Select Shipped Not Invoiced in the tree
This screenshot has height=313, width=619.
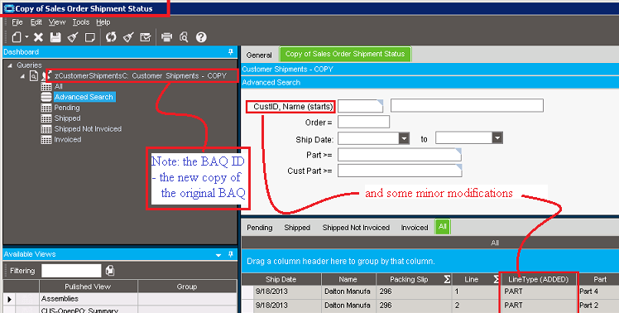pyautogui.click(x=88, y=129)
